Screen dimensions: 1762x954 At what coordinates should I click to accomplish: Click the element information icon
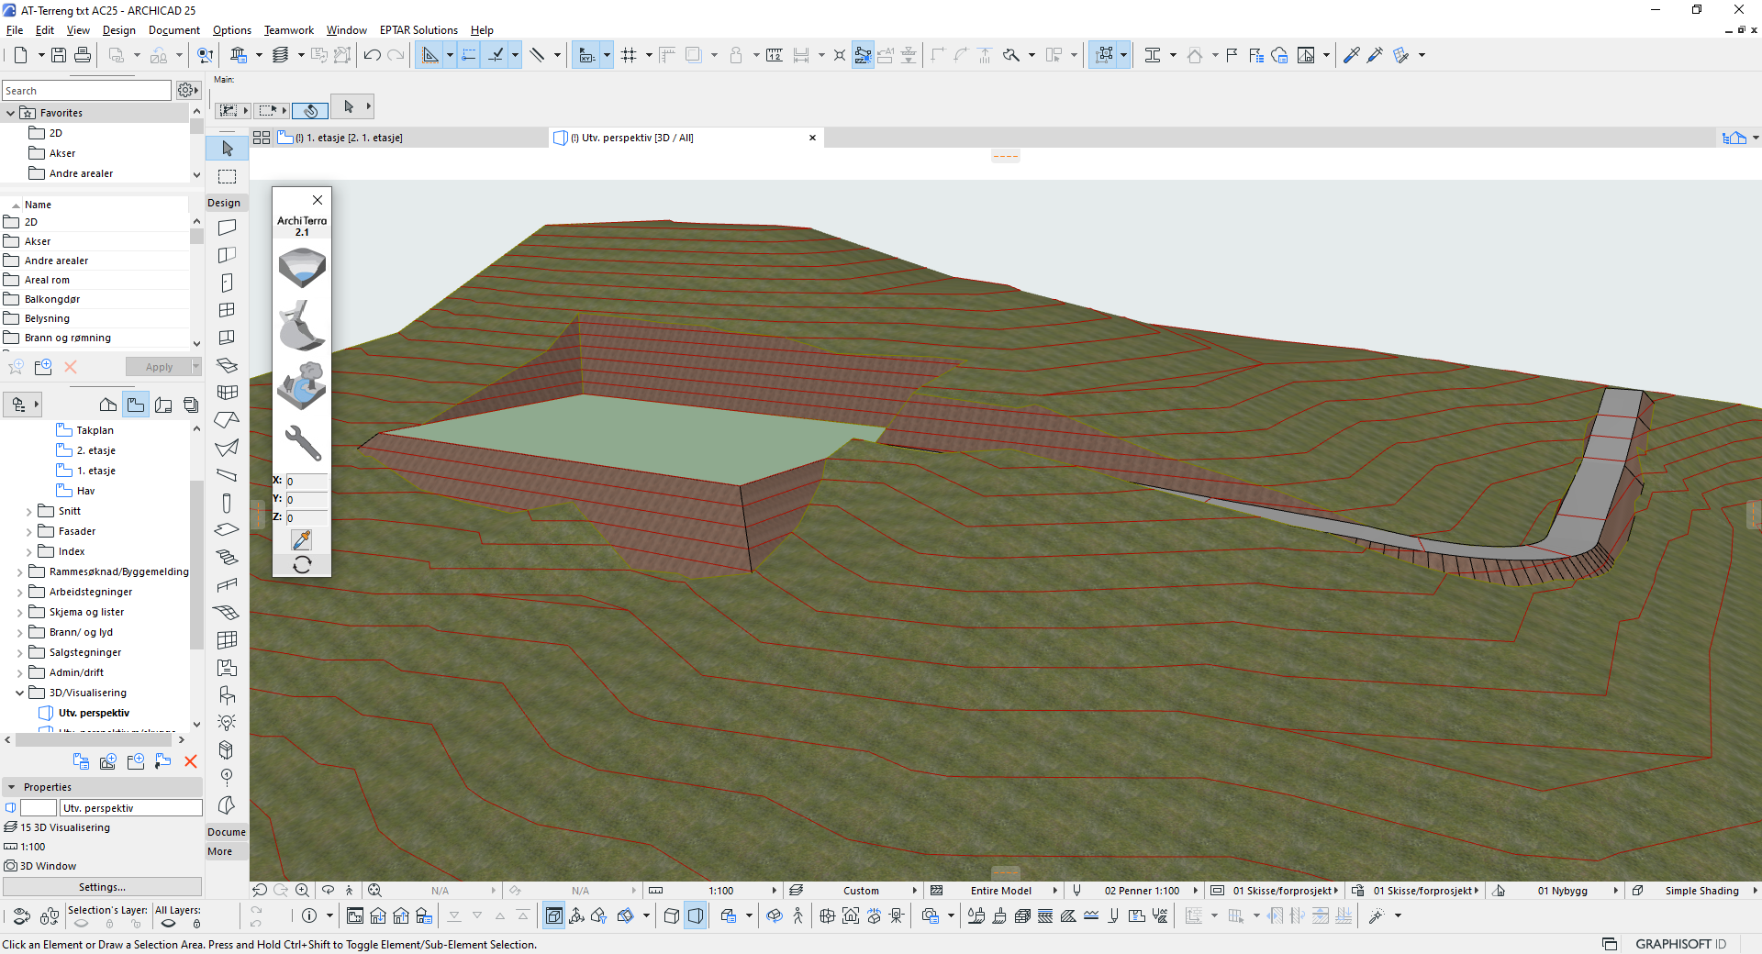pyautogui.click(x=309, y=915)
